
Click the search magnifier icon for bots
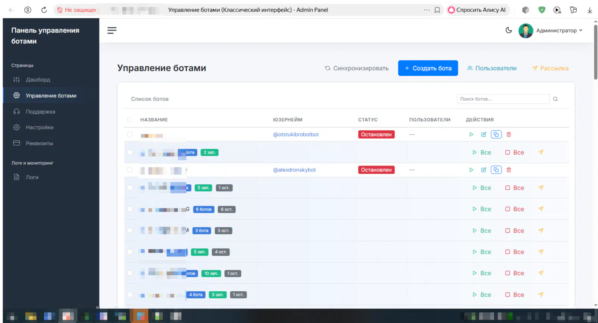coord(555,99)
